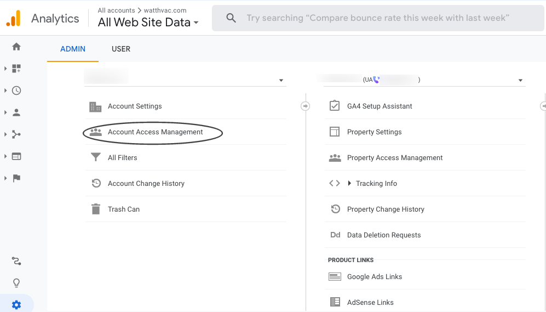Switch to the USER tab
The width and height of the screenshot is (546, 312).
pyautogui.click(x=121, y=49)
